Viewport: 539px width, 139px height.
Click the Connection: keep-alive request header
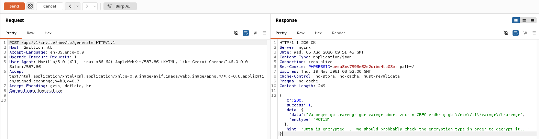point(36,91)
